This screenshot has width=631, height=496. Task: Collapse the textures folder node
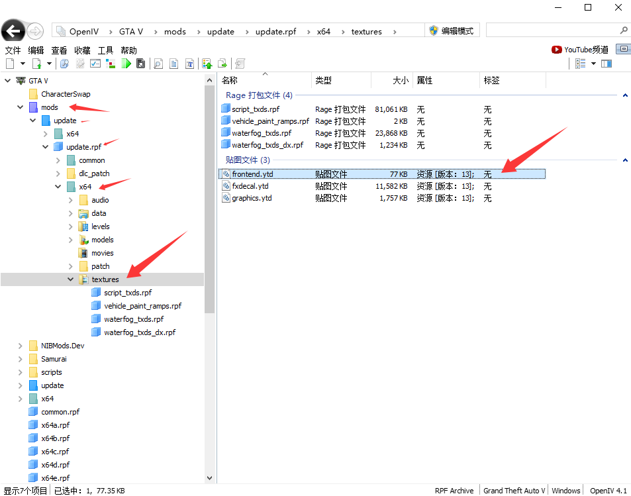70,279
